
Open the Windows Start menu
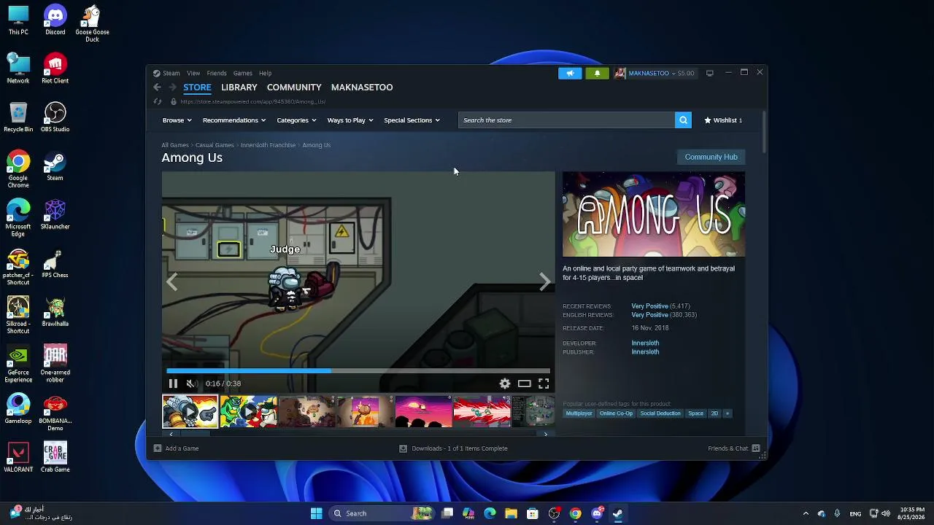pyautogui.click(x=316, y=513)
